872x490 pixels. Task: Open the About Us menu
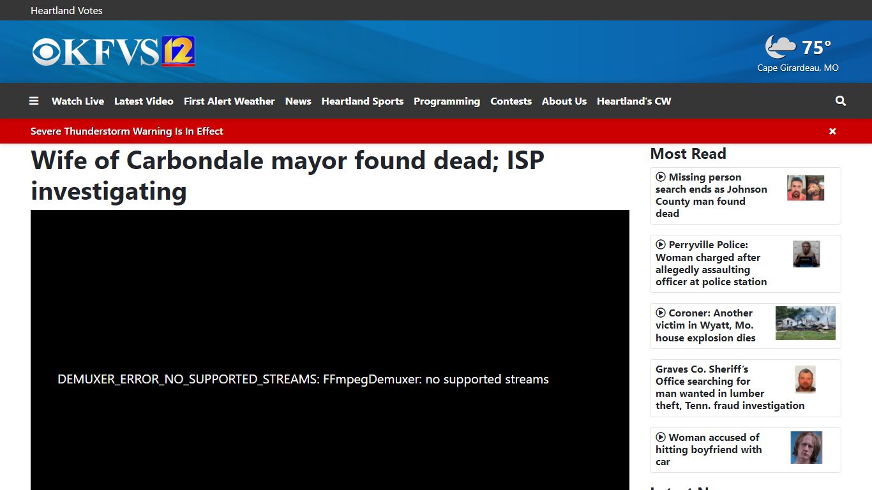coord(564,101)
